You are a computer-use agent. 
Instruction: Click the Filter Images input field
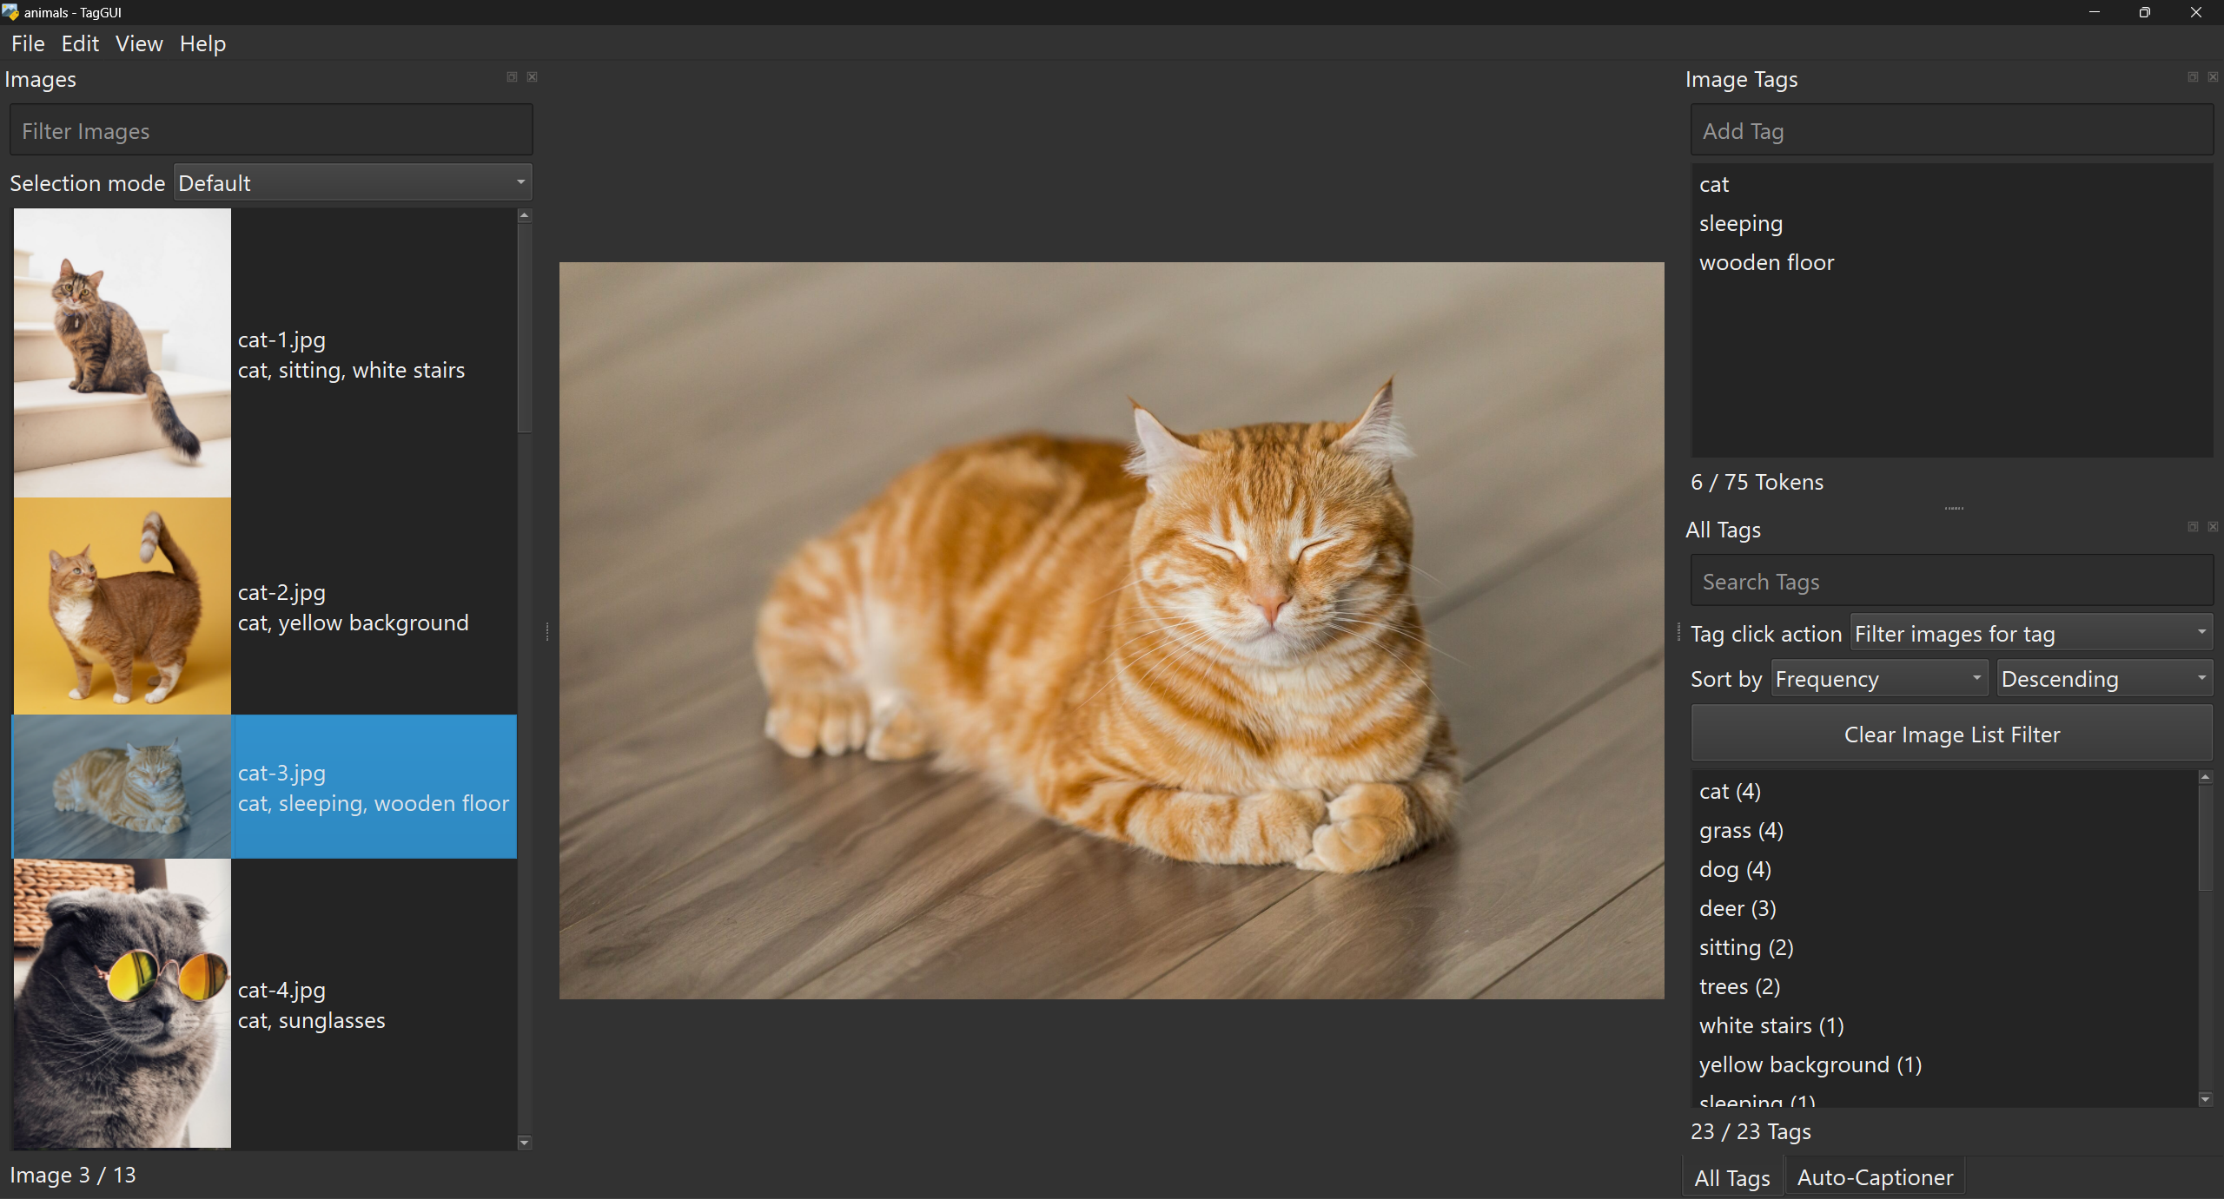[x=273, y=130]
